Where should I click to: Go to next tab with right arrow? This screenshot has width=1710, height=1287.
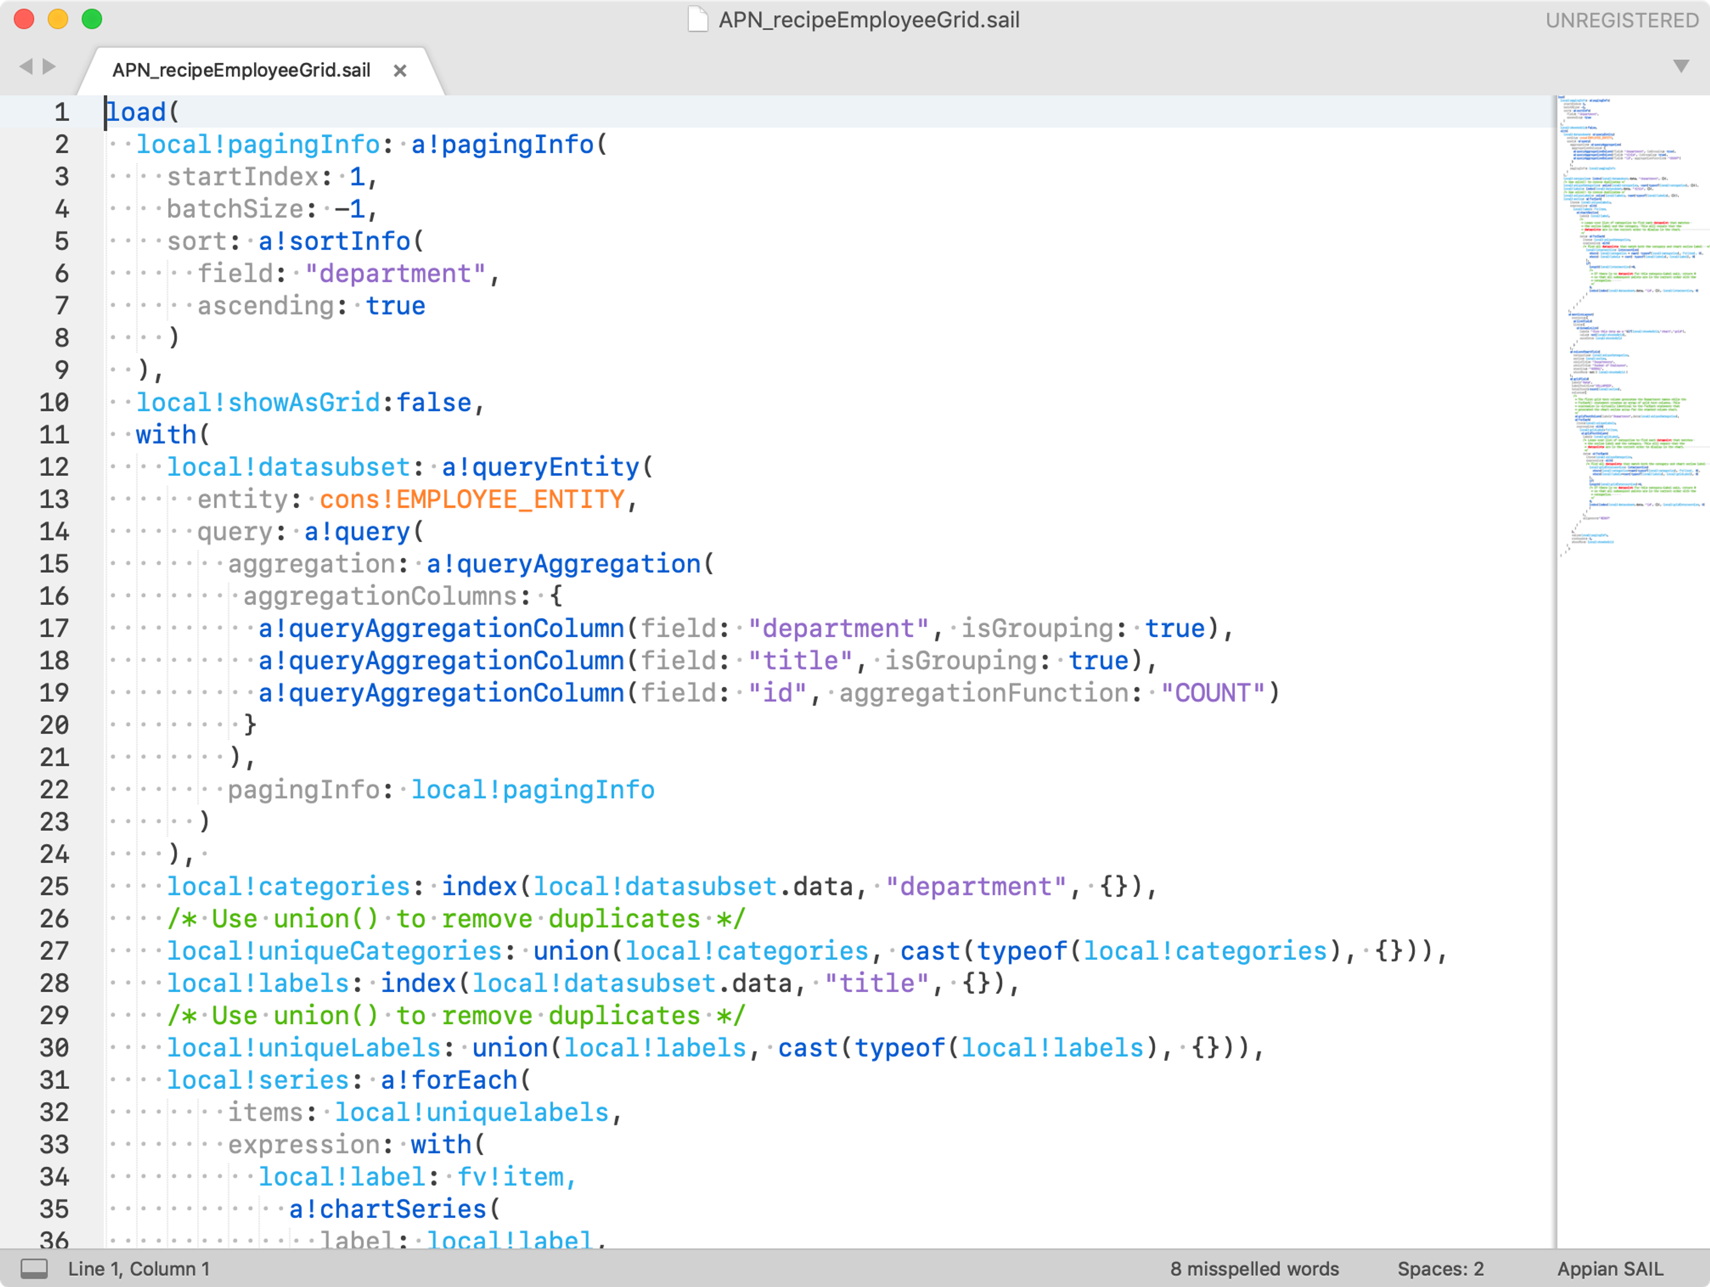(x=49, y=66)
